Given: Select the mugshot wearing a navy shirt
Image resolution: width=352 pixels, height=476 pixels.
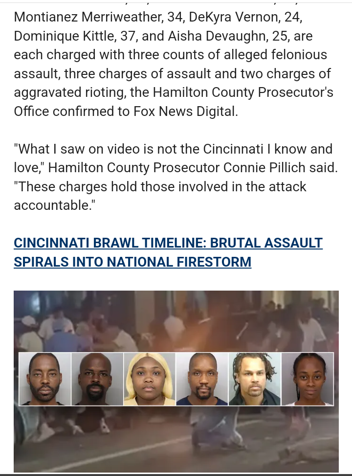Looking at the screenshot, I should pyautogui.click(x=202, y=379).
